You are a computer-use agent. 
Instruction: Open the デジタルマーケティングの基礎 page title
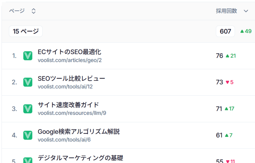coord(81,158)
